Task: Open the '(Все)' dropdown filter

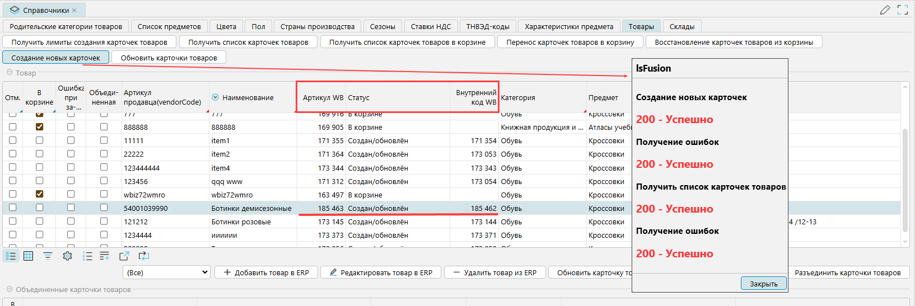Action: [166, 272]
